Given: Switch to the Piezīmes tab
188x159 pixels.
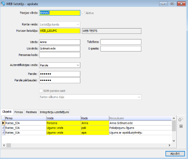Looking at the screenshot, I should 31,112.
